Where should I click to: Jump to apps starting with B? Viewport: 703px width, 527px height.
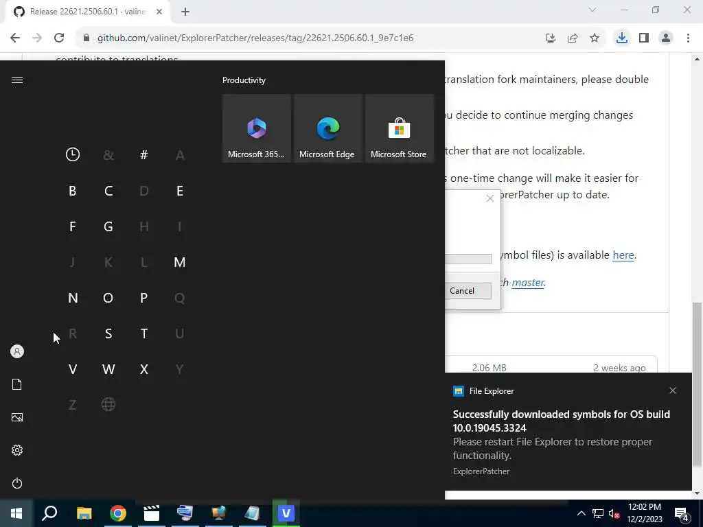(x=73, y=191)
